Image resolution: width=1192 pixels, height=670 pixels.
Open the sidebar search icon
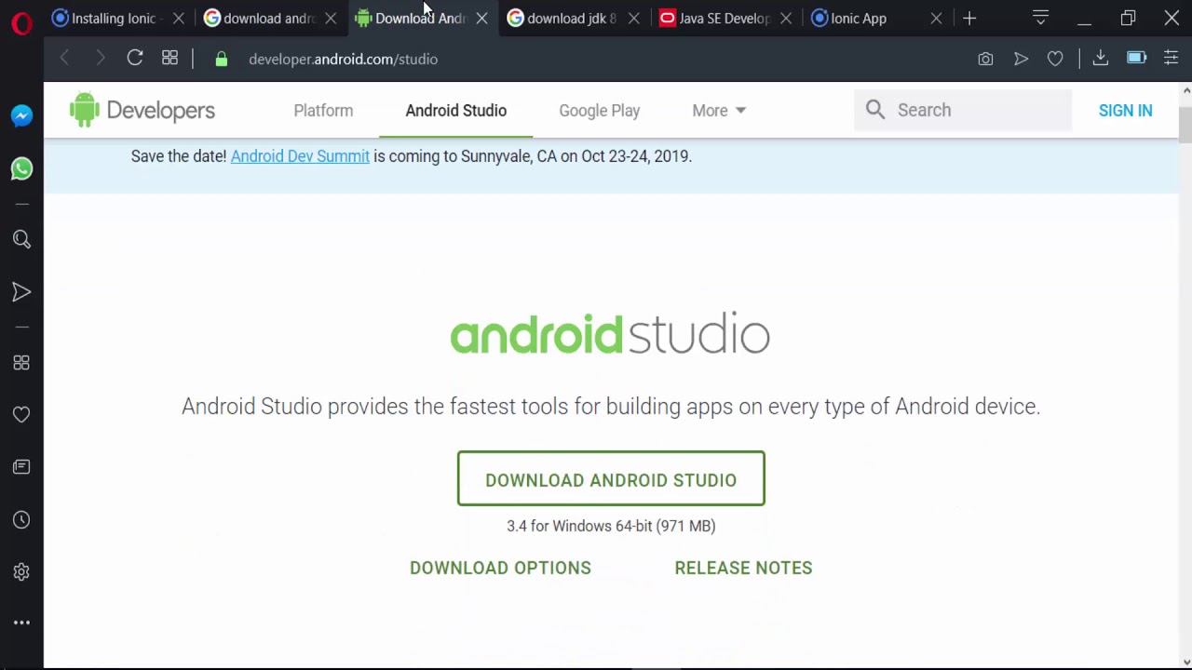(21, 240)
